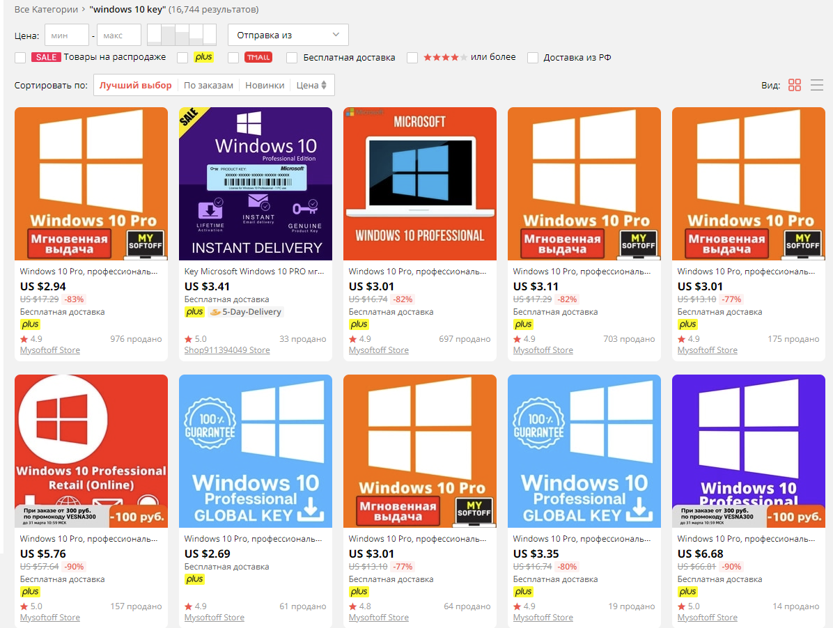833x628 pixels.
Task: Open the orange product image above US $3.11
Action: 584,184
